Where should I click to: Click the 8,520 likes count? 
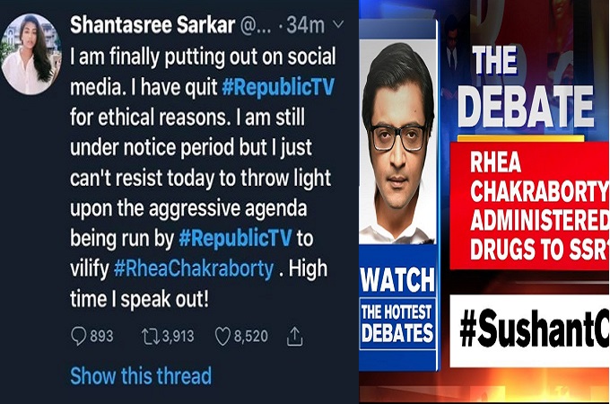(251, 336)
